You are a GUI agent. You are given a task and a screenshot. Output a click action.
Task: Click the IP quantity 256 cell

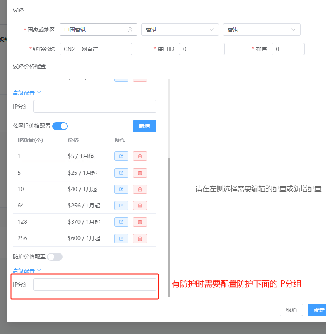point(22,238)
